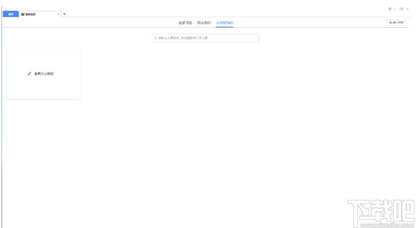
Task: Switch to the 我分享的 tab
Action: [204, 23]
